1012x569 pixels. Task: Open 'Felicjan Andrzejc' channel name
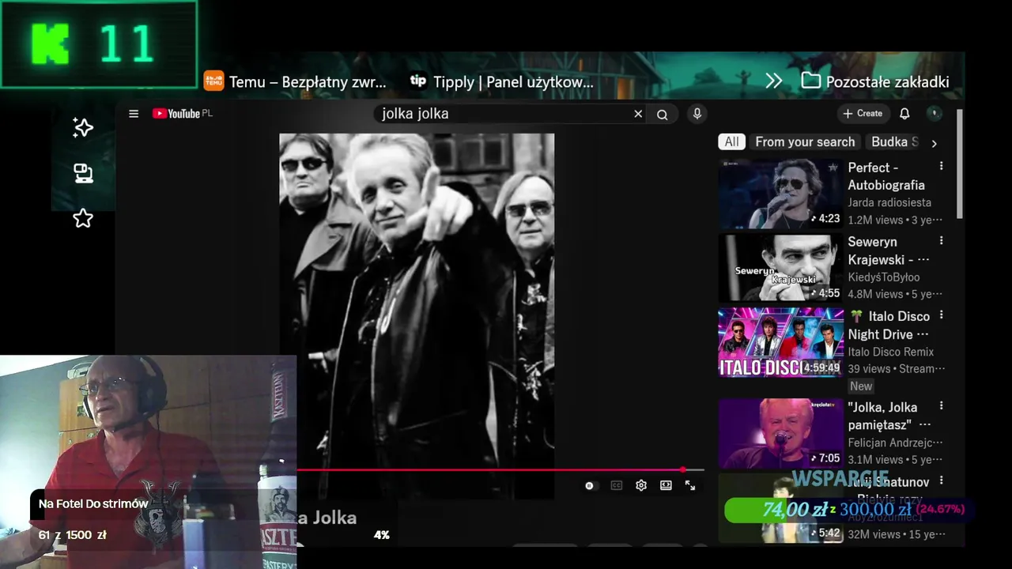pos(896,443)
